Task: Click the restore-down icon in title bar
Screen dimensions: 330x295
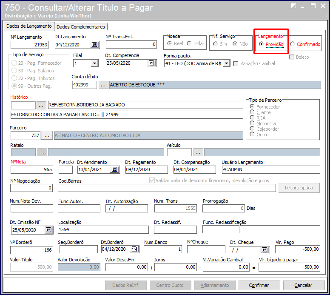Action: coord(293,6)
